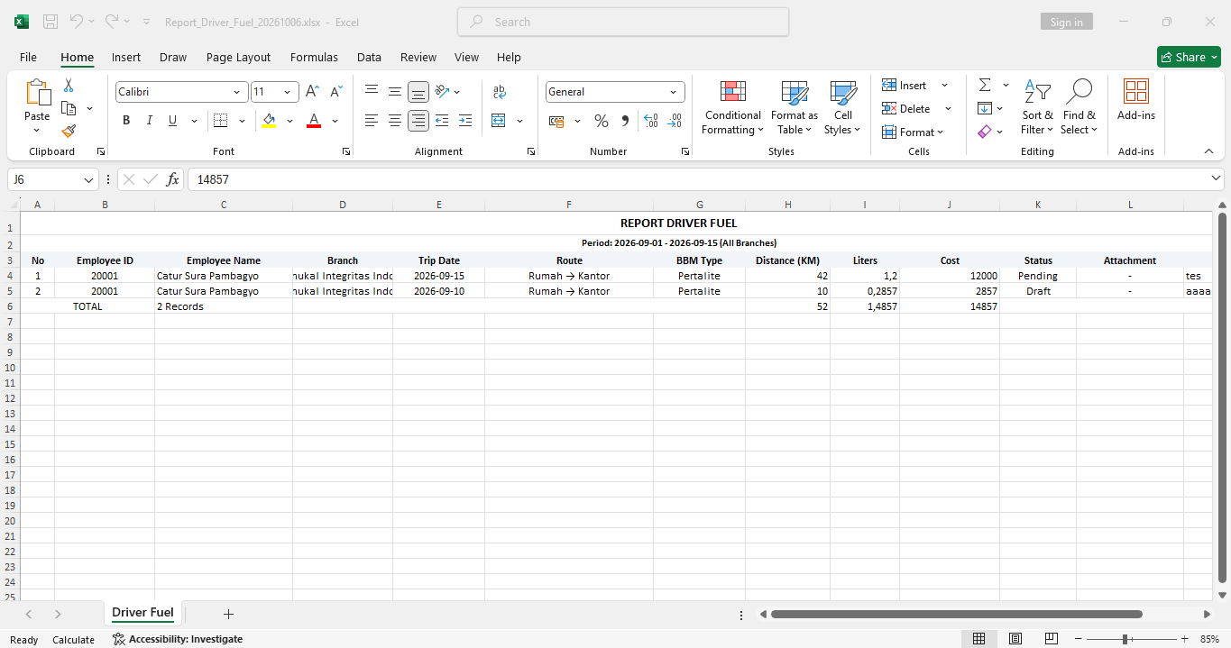
Task: Click the Decrease Decimal icon
Action: click(675, 121)
